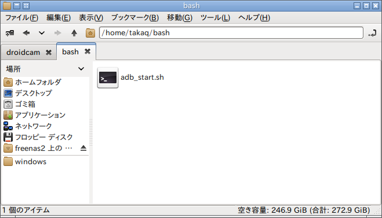382x218 pixels.
Task: Open the 移動(G) menu
Action: pos(180,17)
